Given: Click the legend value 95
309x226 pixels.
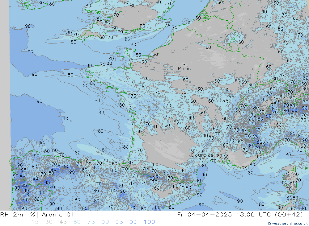Looking at the screenshot, I should click(119, 222).
